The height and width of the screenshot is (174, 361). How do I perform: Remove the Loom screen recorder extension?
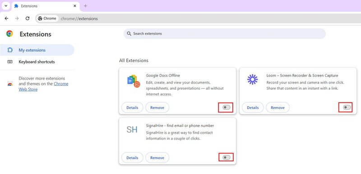pos(278,107)
